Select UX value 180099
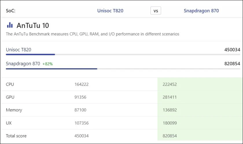Image resolution: width=243 pixels, height=144 pixels. 170,123
